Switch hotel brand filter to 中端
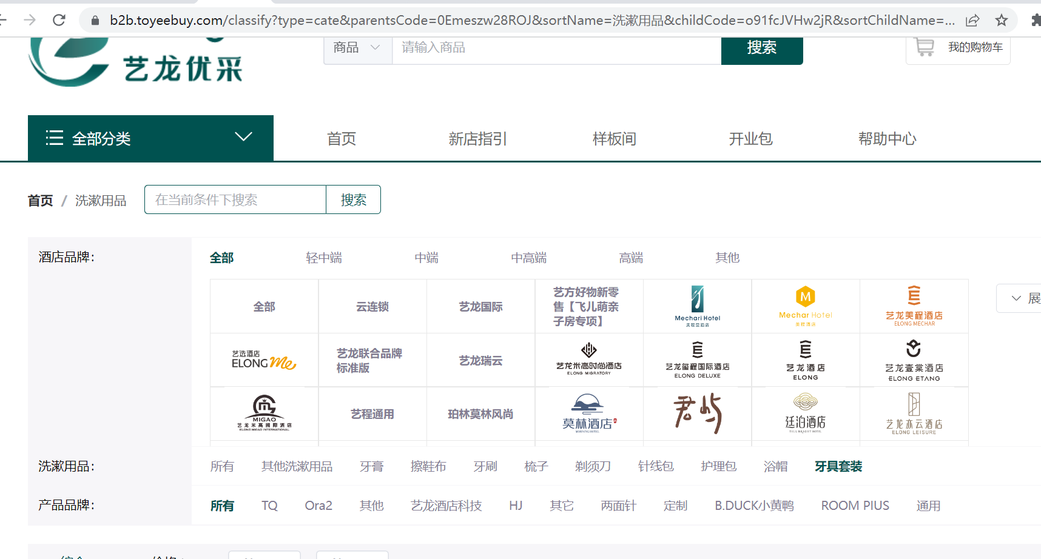 [x=426, y=258]
